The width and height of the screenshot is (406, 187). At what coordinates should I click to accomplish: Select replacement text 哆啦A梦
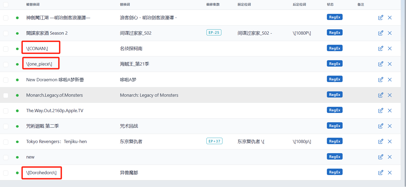click(x=128, y=80)
